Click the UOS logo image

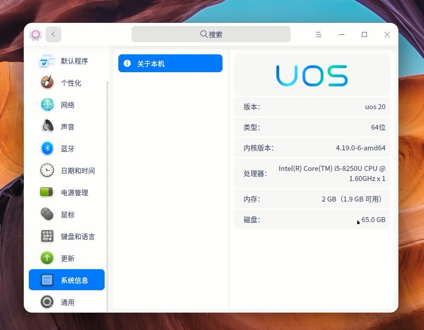[312, 76]
